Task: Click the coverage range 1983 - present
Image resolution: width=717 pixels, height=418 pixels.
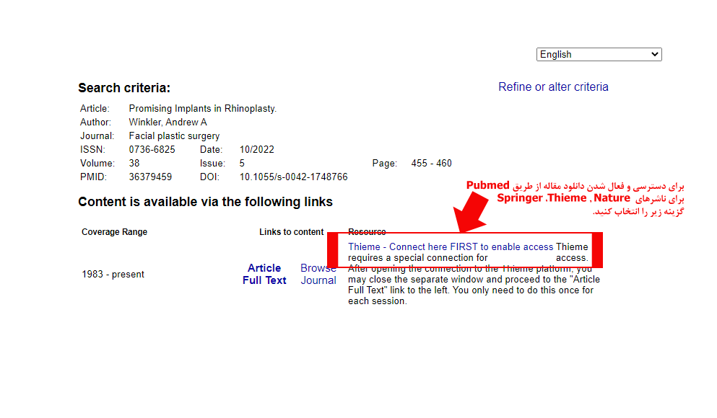Action: [113, 275]
